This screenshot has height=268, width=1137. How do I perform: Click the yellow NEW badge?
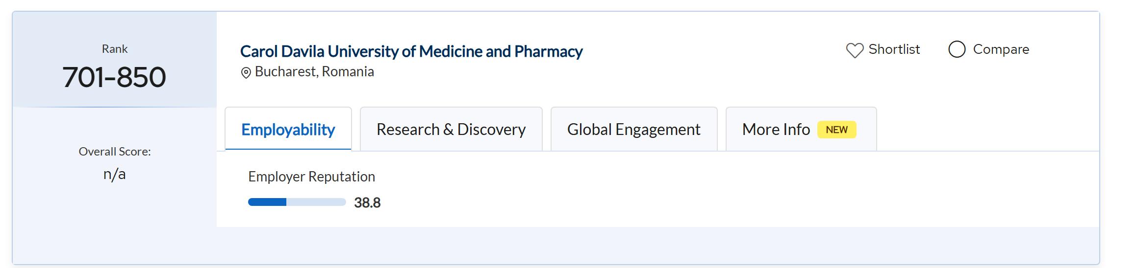836,130
